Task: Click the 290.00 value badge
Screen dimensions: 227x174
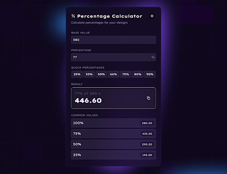Action: [147, 144]
